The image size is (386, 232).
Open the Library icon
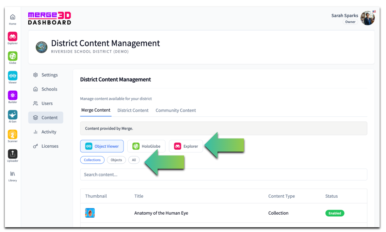pos(13,174)
